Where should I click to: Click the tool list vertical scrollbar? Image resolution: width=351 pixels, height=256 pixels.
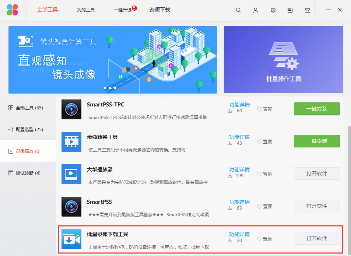349,191
